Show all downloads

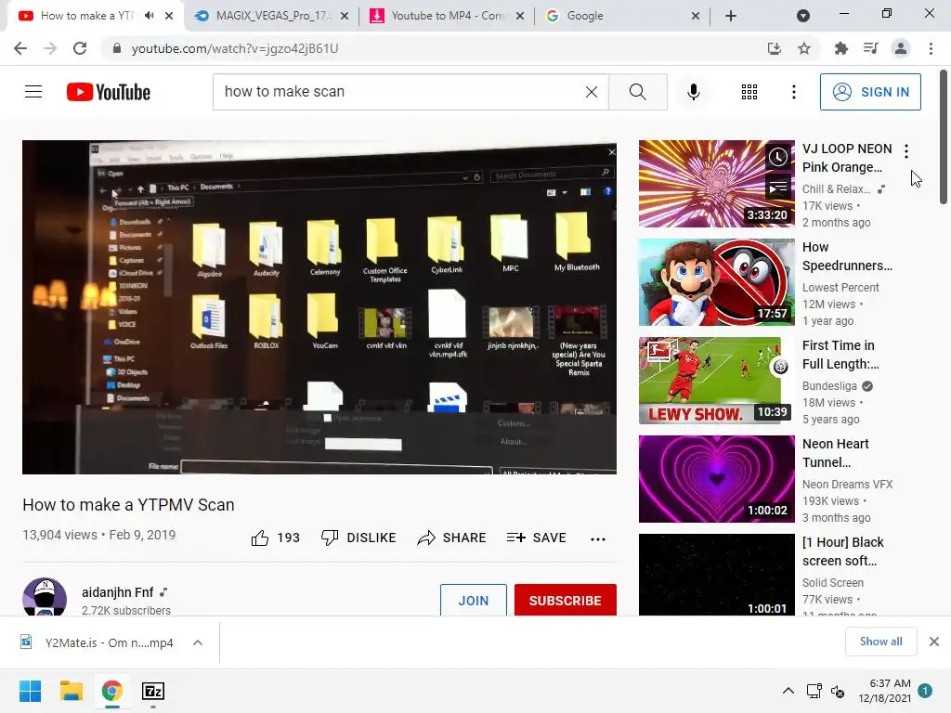click(880, 642)
